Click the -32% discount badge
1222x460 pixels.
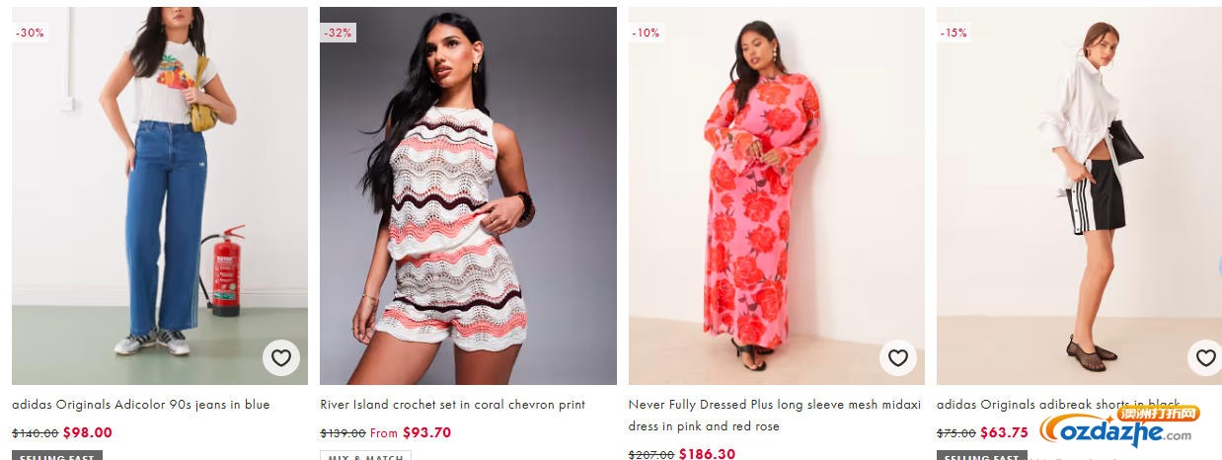tap(338, 33)
